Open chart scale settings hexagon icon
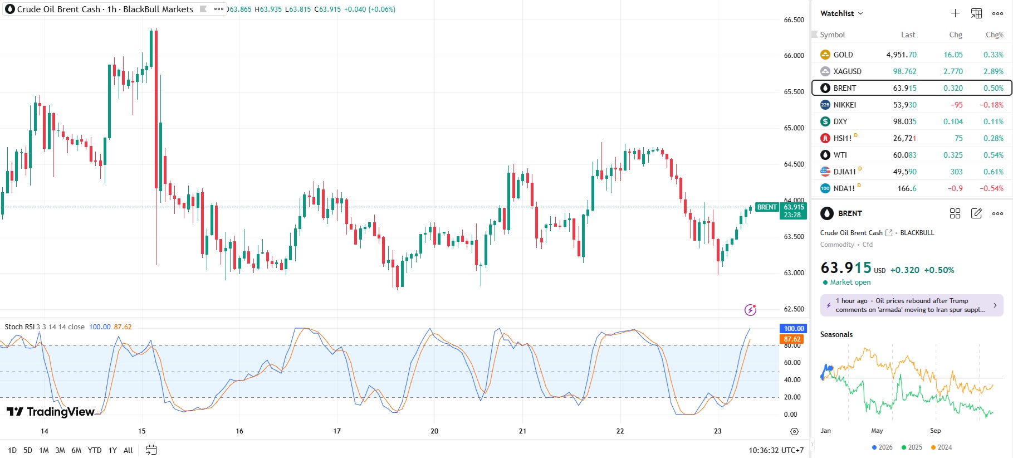The height and width of the screenshot is (458, 1013). pyautogui.click(x=794, y=431)
